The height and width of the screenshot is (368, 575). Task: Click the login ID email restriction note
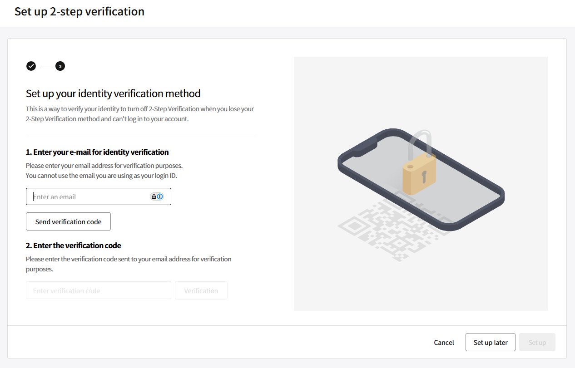101,176
